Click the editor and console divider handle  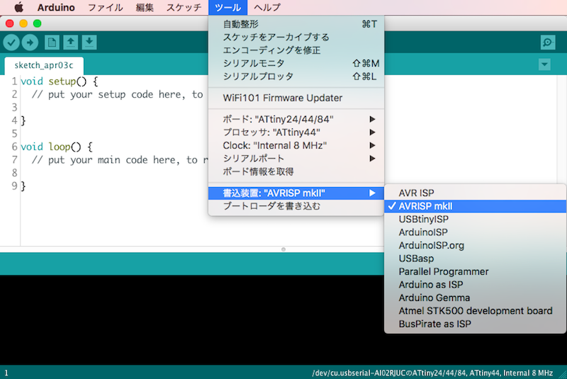(283, 249)
